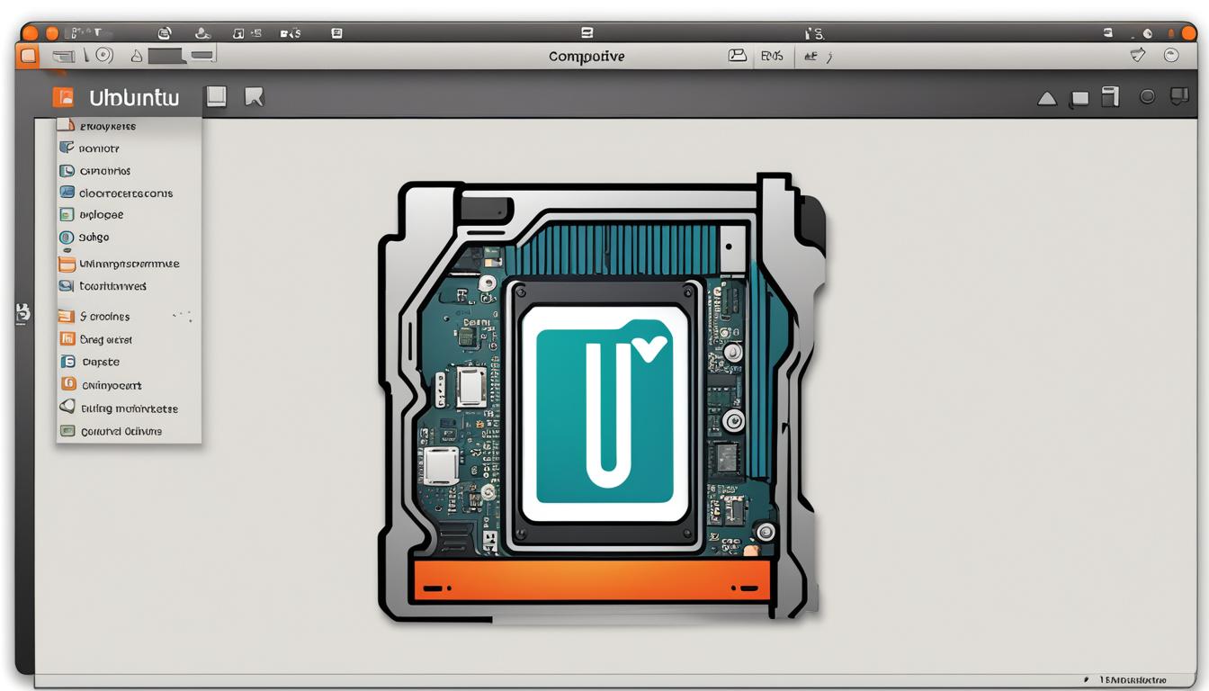
Task: Click the upward triangle icon in dark header
Action: [x=1047, y=98]
